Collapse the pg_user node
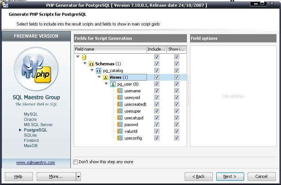Viewport: 281px width, 185px height. 106,84
